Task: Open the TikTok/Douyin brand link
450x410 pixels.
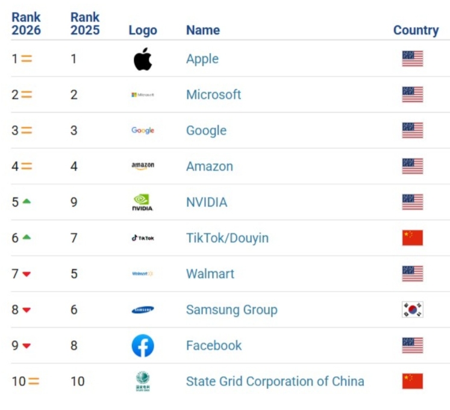Action: pyautogui.click(x=227, y=238)
